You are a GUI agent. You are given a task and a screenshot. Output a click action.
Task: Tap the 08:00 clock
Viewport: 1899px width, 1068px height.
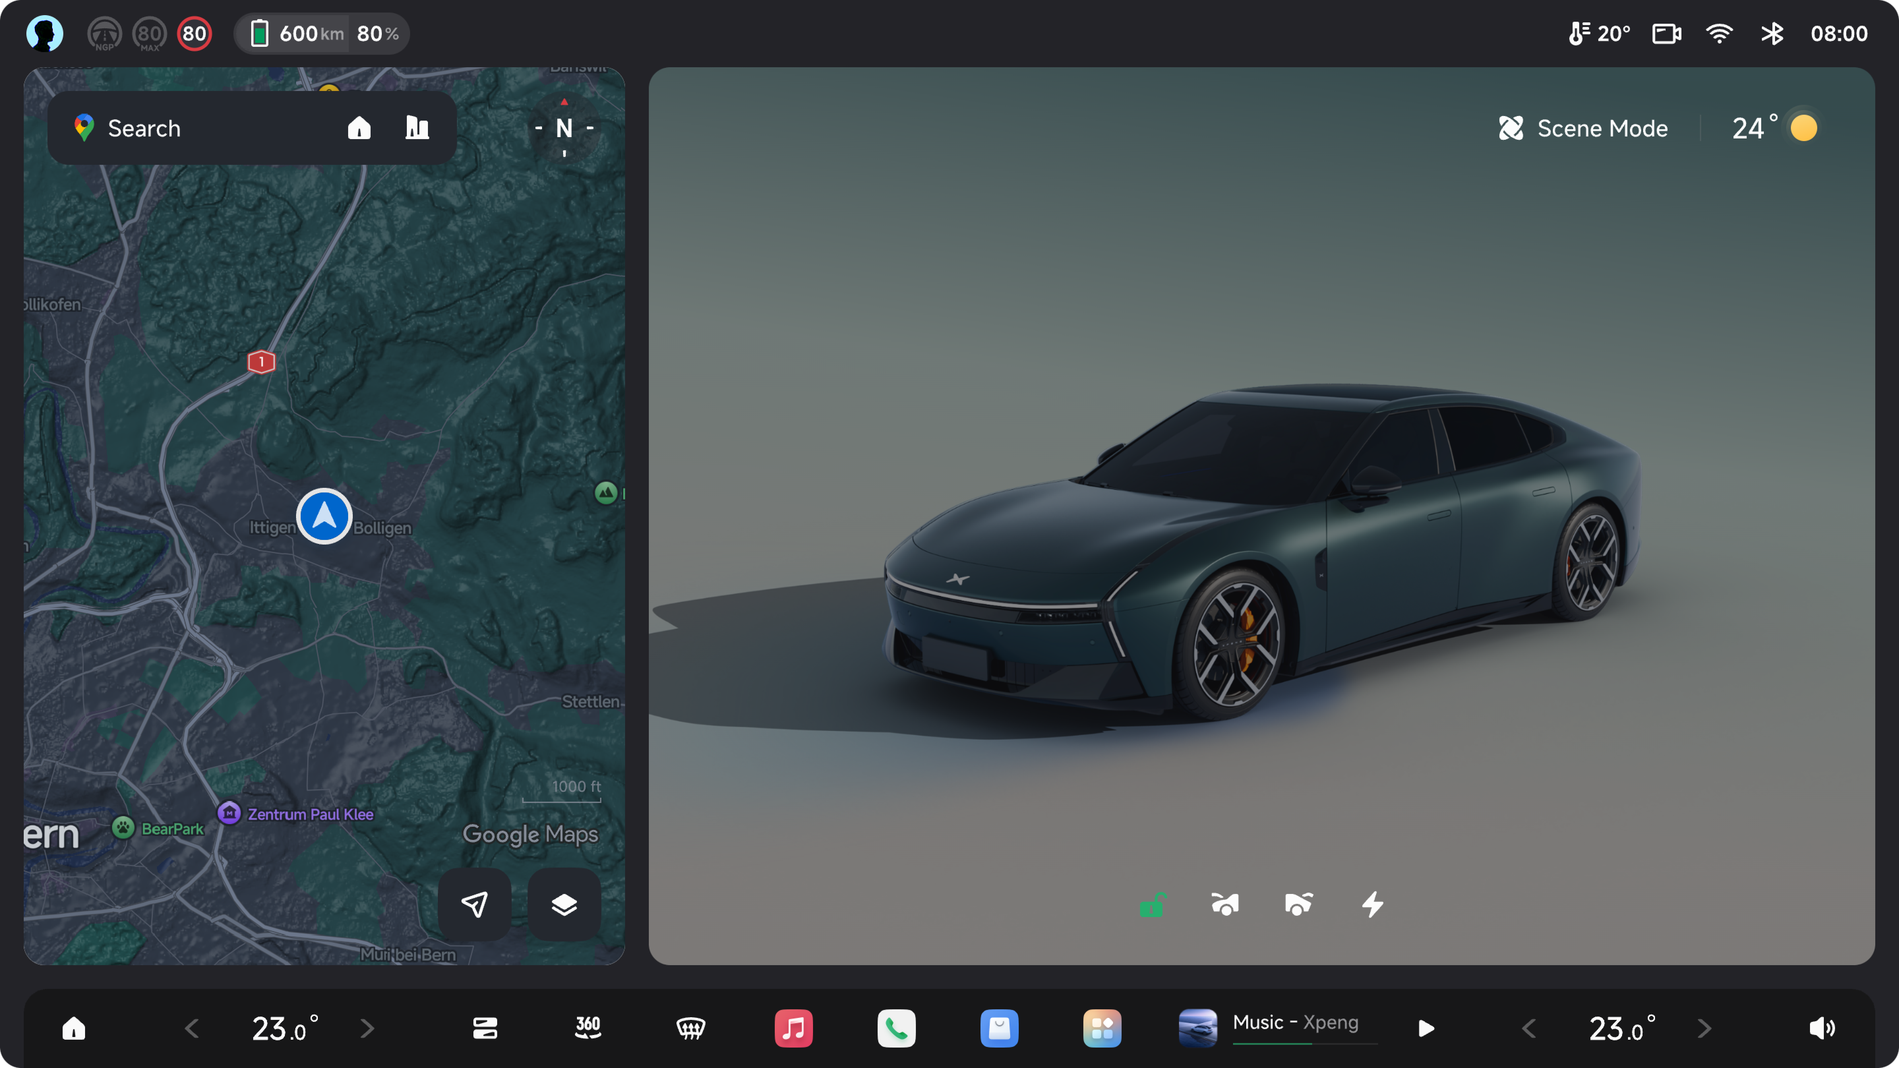[1839, 34]
